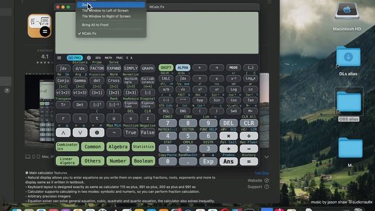Toggle the SHIFT key
The width and height of the screenshot is (375, 211).
click(x=166, y=68)
